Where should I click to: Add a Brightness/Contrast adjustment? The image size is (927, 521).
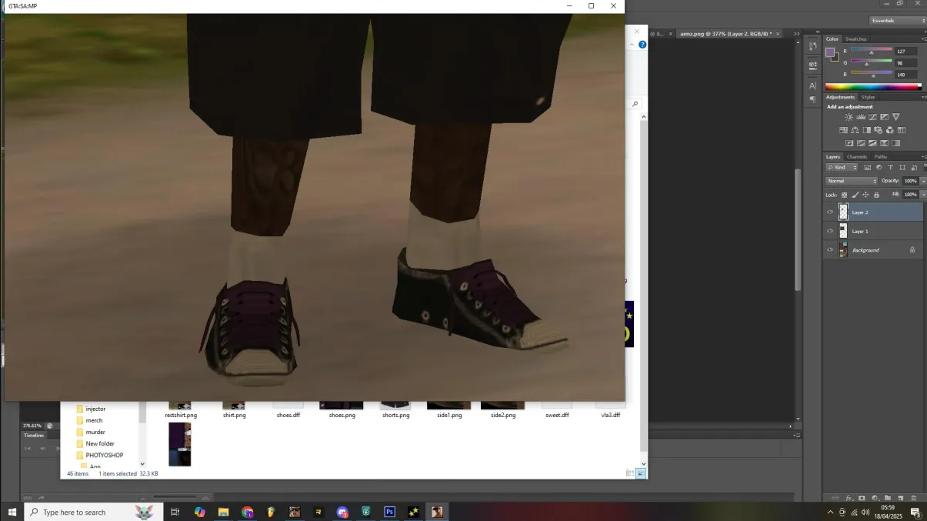pyautogui.click(x=849, y=117)
